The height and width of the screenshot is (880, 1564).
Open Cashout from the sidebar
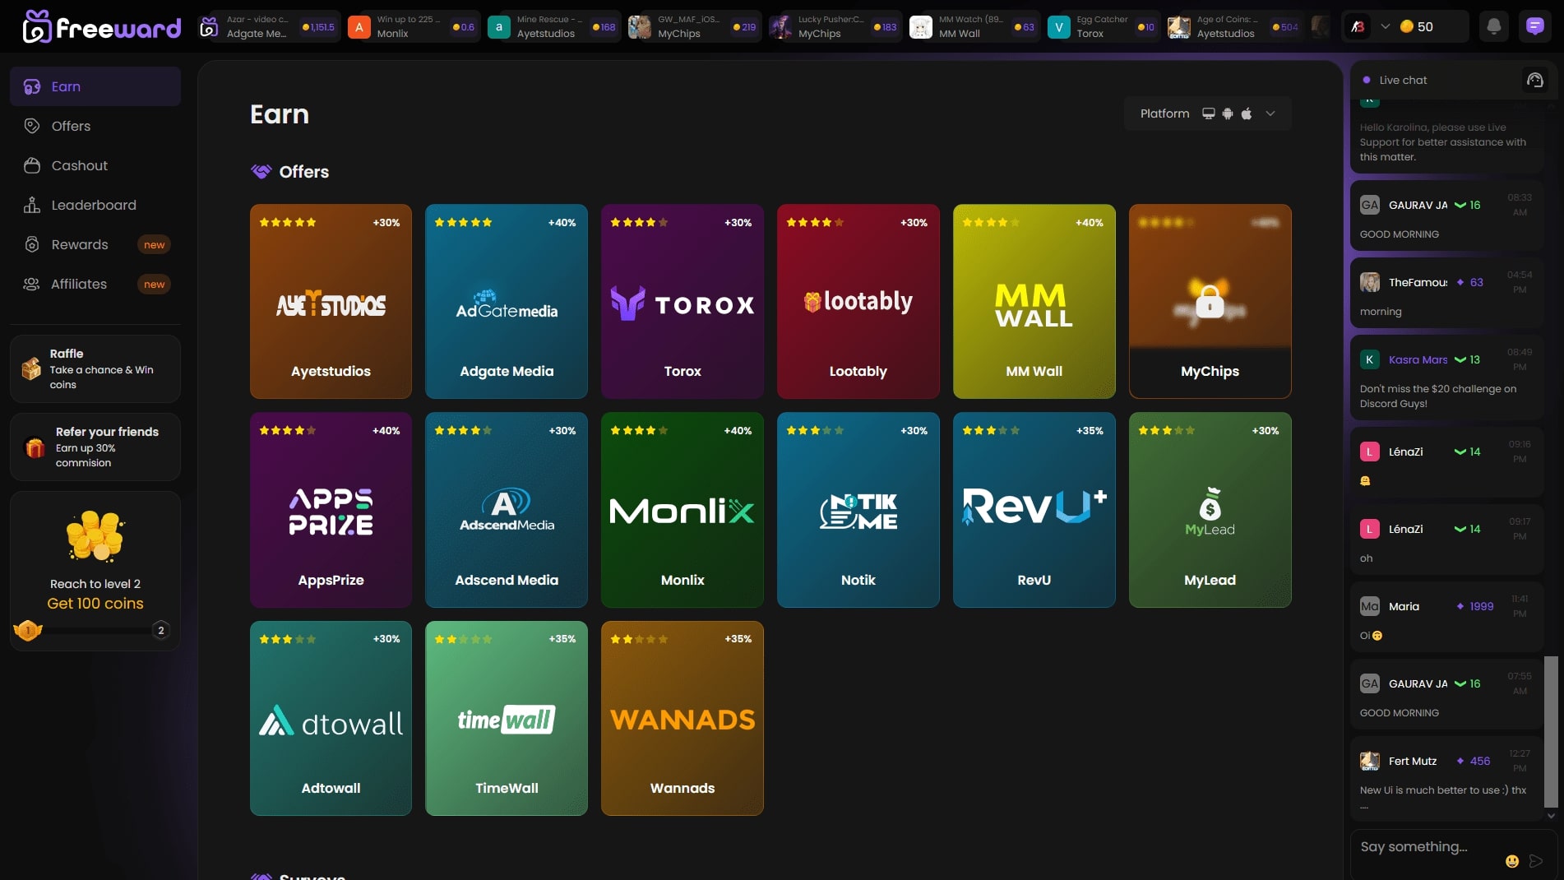coord(31,165)
